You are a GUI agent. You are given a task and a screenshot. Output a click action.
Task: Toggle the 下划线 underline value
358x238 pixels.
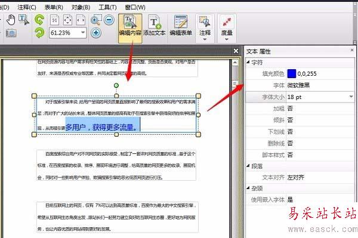(320, 132)
